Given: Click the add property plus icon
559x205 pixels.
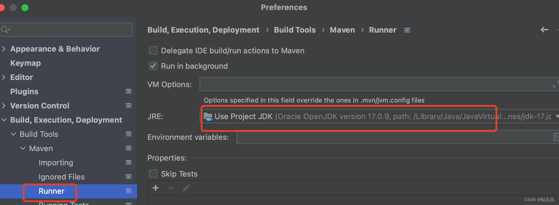Looking at the screenshot, I should click(x=156, y=188).
